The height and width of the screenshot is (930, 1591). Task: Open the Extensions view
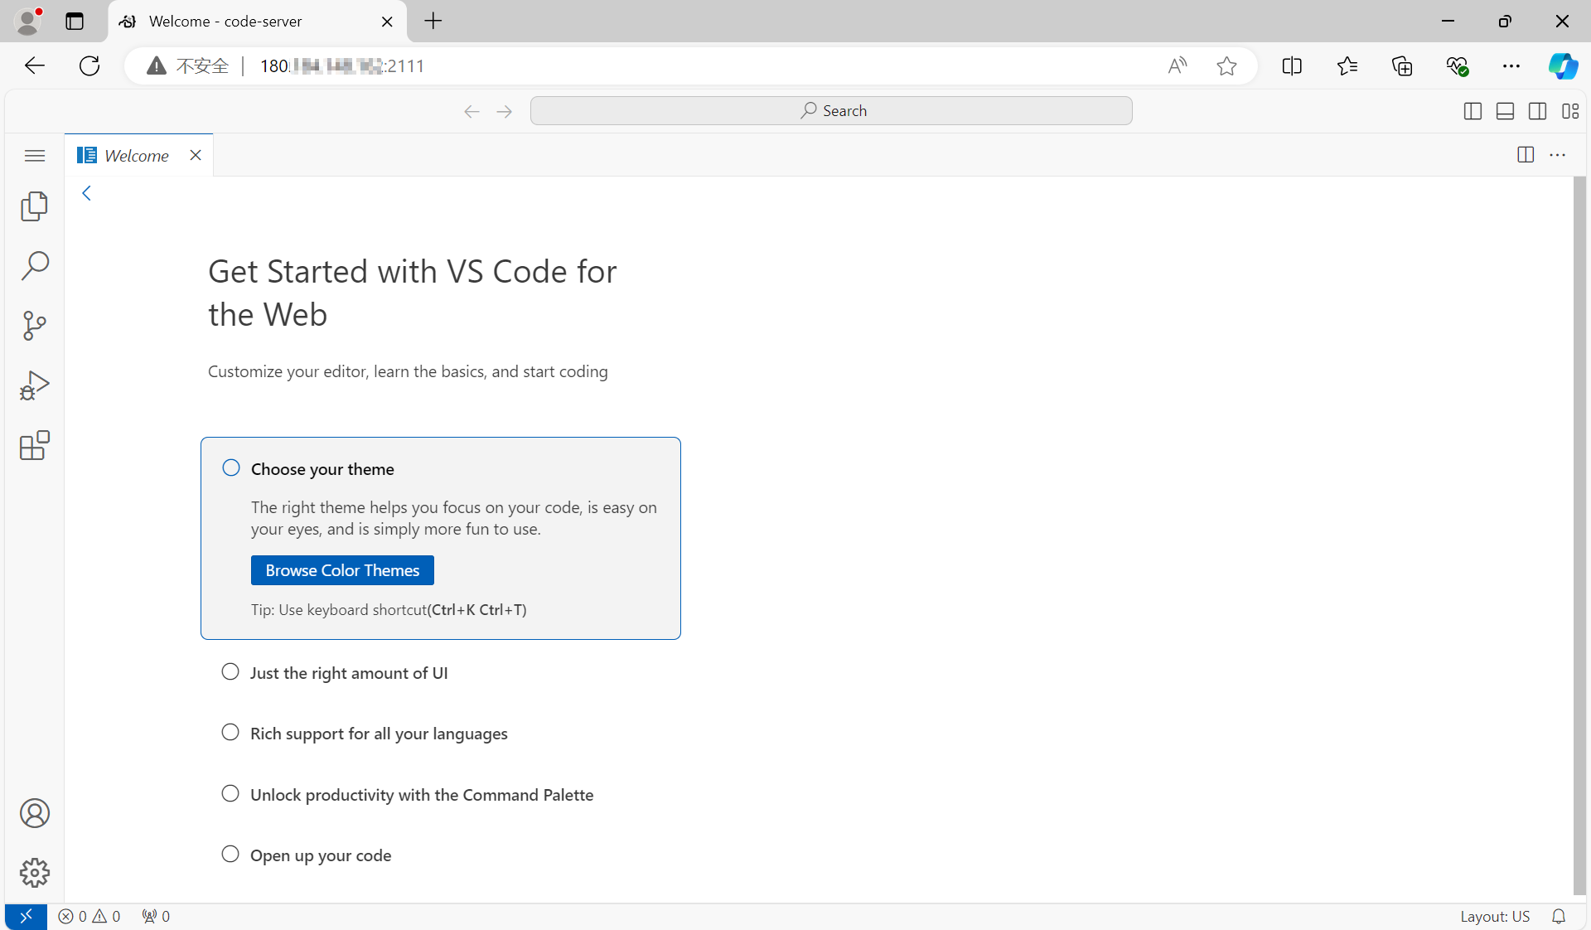point(34,446)
